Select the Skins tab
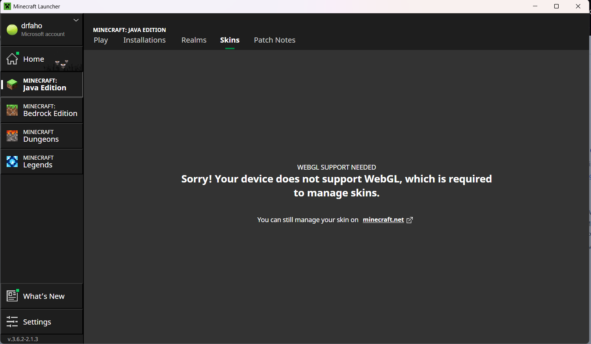Image resolution: width=591 pixels, height=344 pixels. pos(230,40)
